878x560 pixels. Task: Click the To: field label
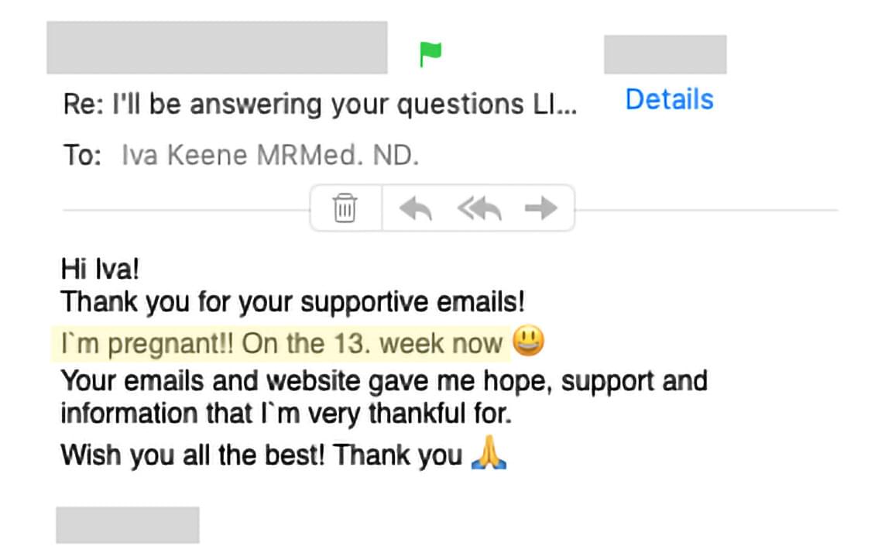82,155
